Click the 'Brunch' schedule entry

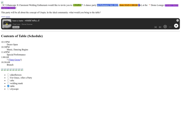click(x=10, y=65)
